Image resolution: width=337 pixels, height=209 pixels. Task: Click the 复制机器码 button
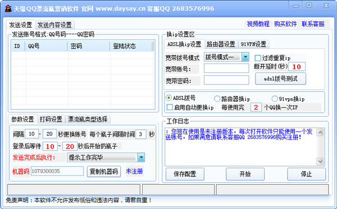point(104,171)
